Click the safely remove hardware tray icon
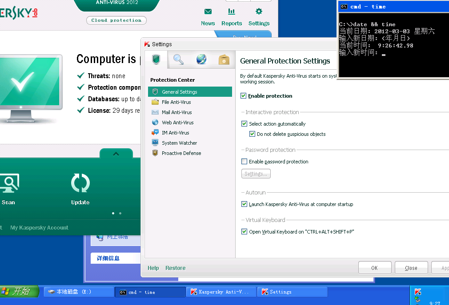 tap(417, 300)
